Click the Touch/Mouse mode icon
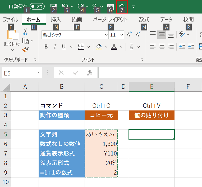202x187 pixels. [x=95, y=6]
